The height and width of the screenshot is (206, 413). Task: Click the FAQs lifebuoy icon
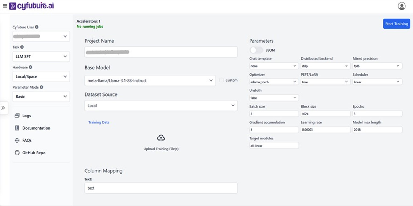pos(17,140)
